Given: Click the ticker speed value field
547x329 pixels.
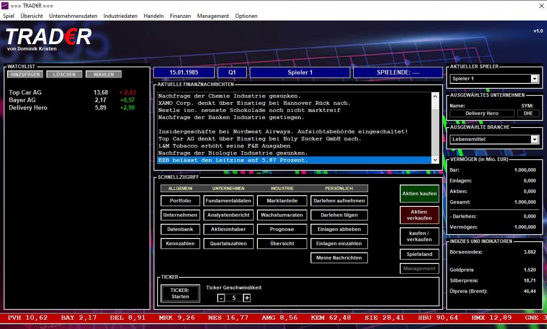Looking at the screenshot, I should click(x=234, y=298).
